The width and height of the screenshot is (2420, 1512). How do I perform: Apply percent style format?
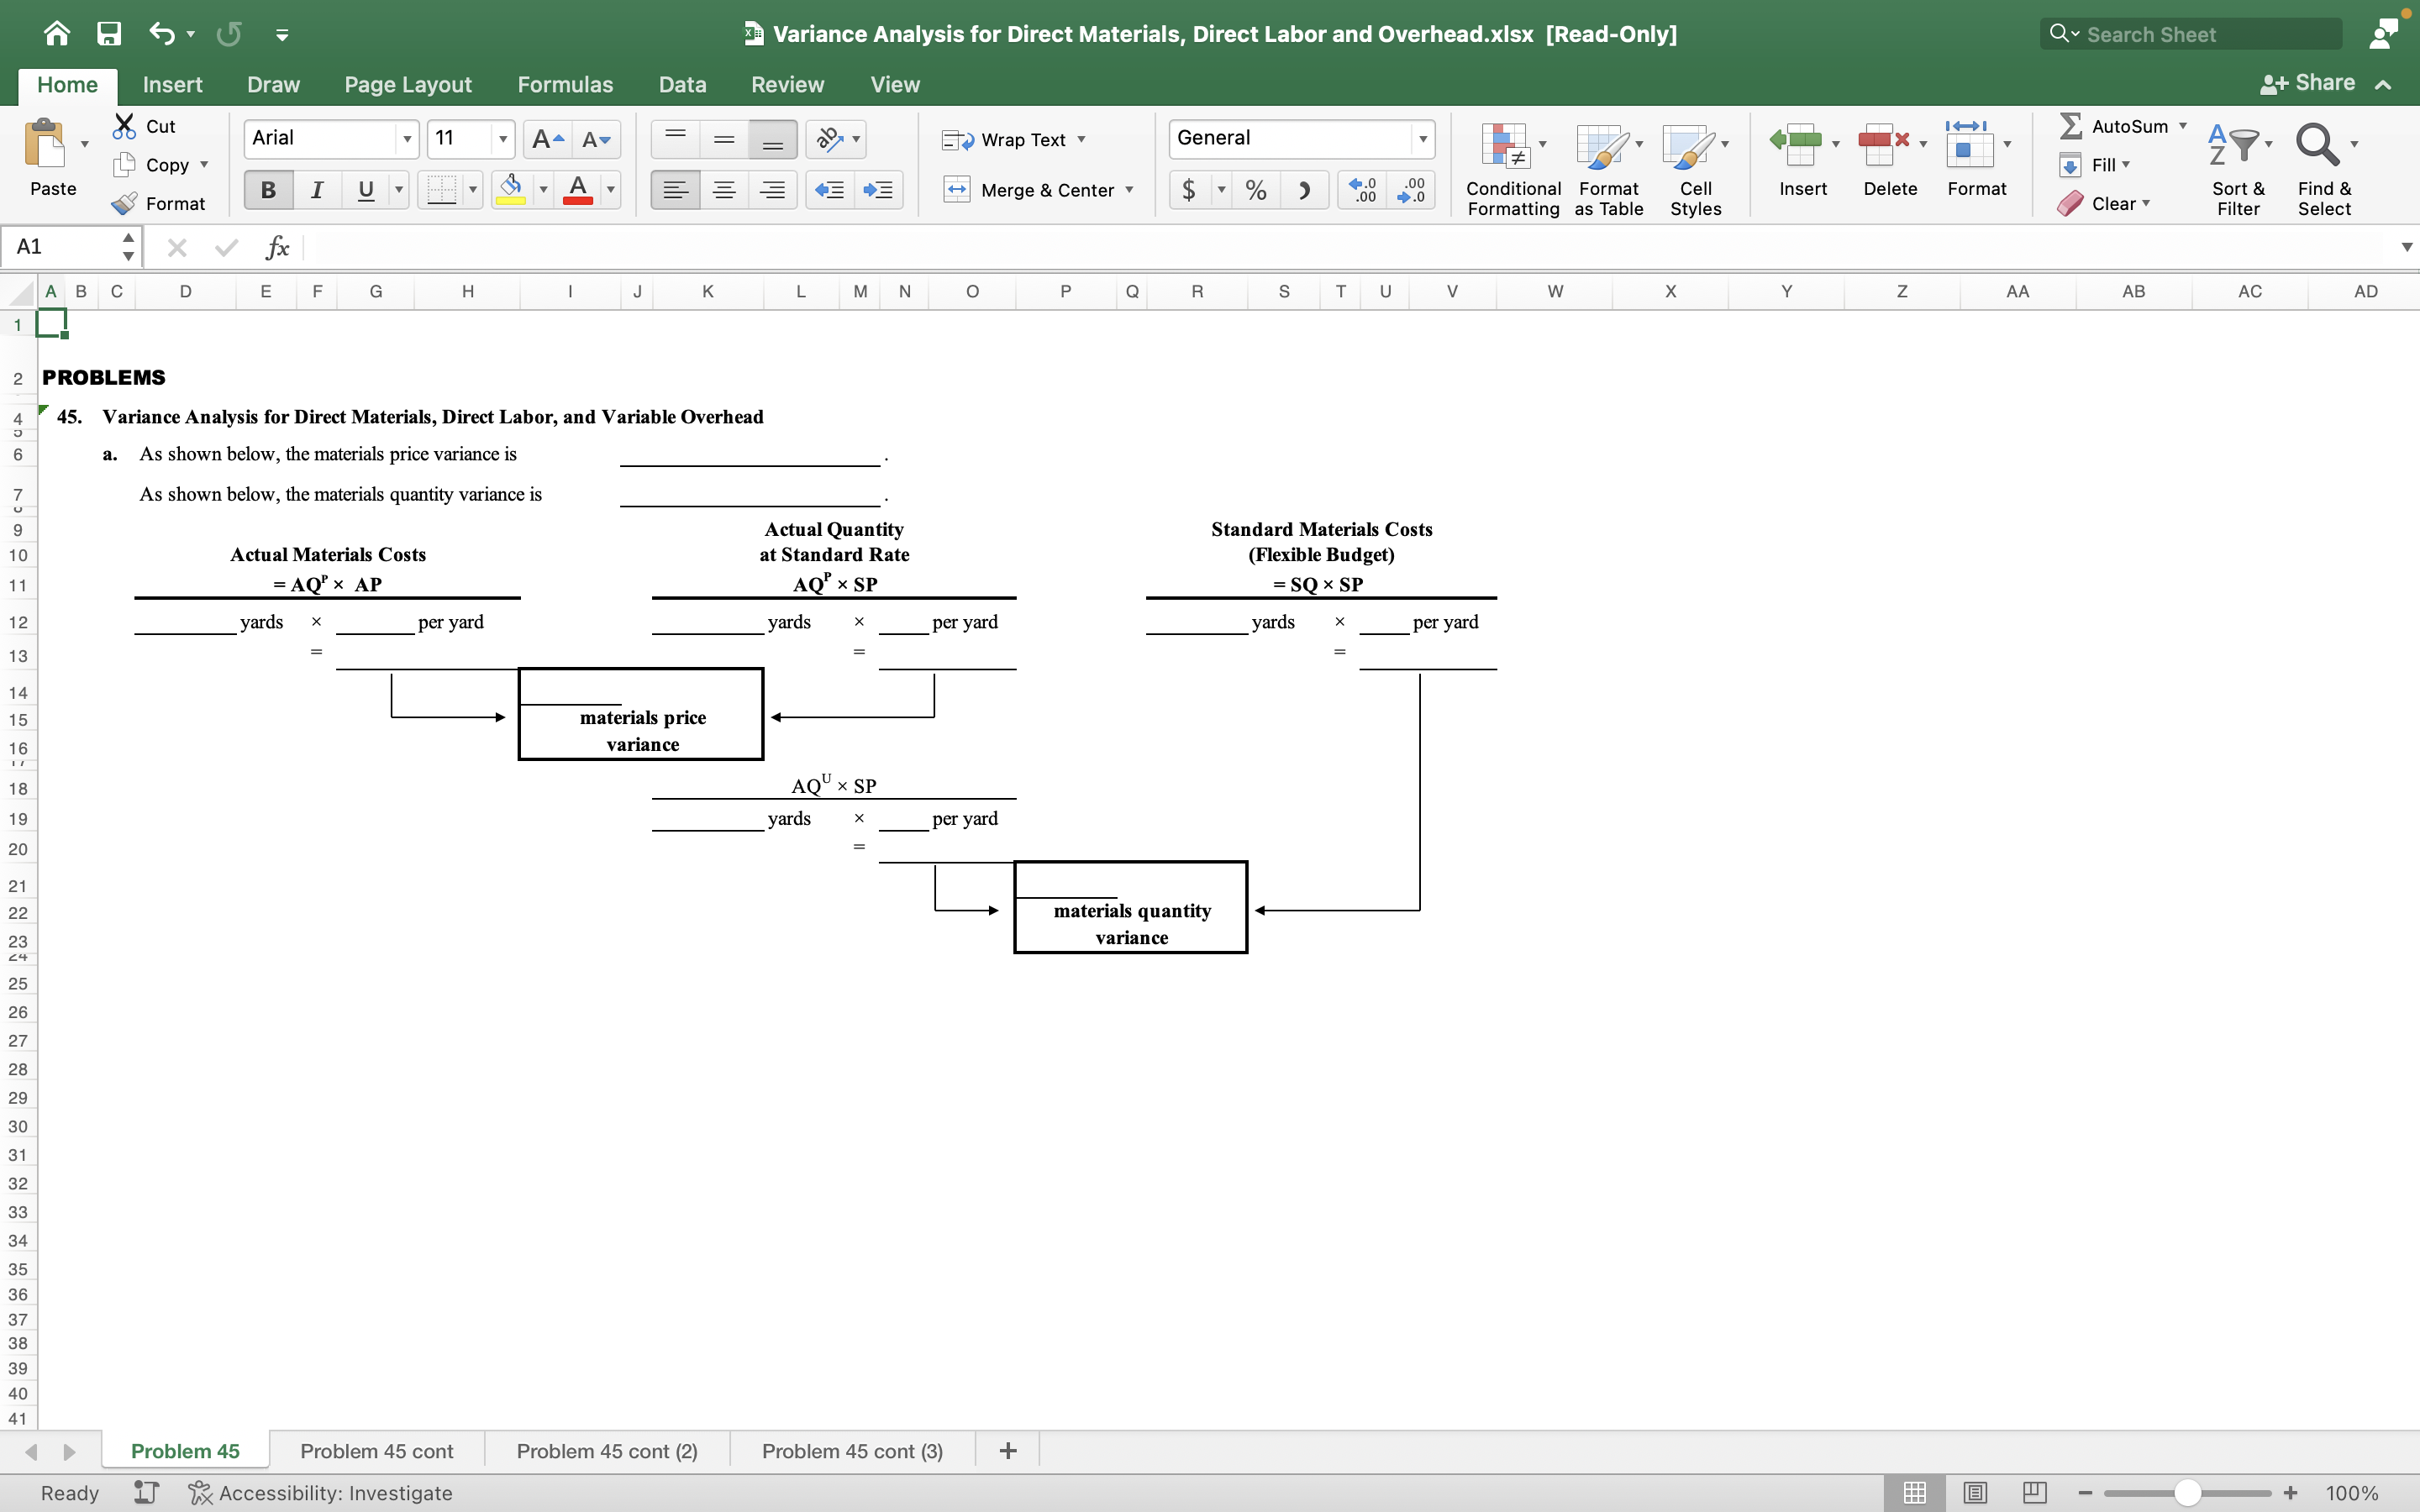[1256, 190]
